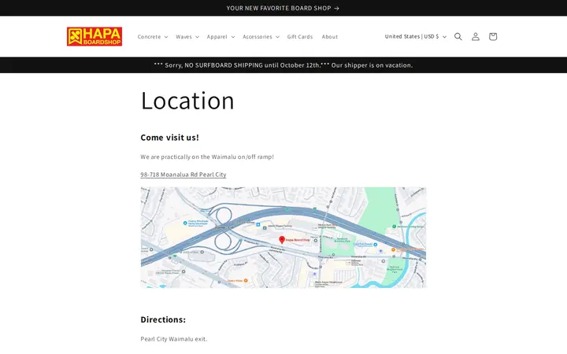Viewport: 567px width, 354px height.
Task: Expand the Concrete menu
Action: (153, 37)
